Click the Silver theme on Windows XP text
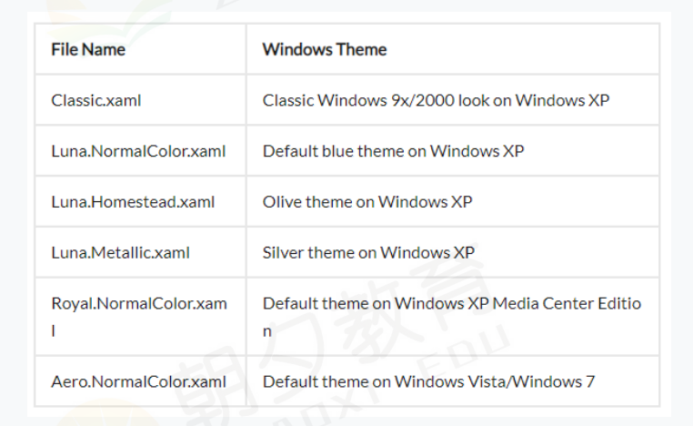 point(368,252)
